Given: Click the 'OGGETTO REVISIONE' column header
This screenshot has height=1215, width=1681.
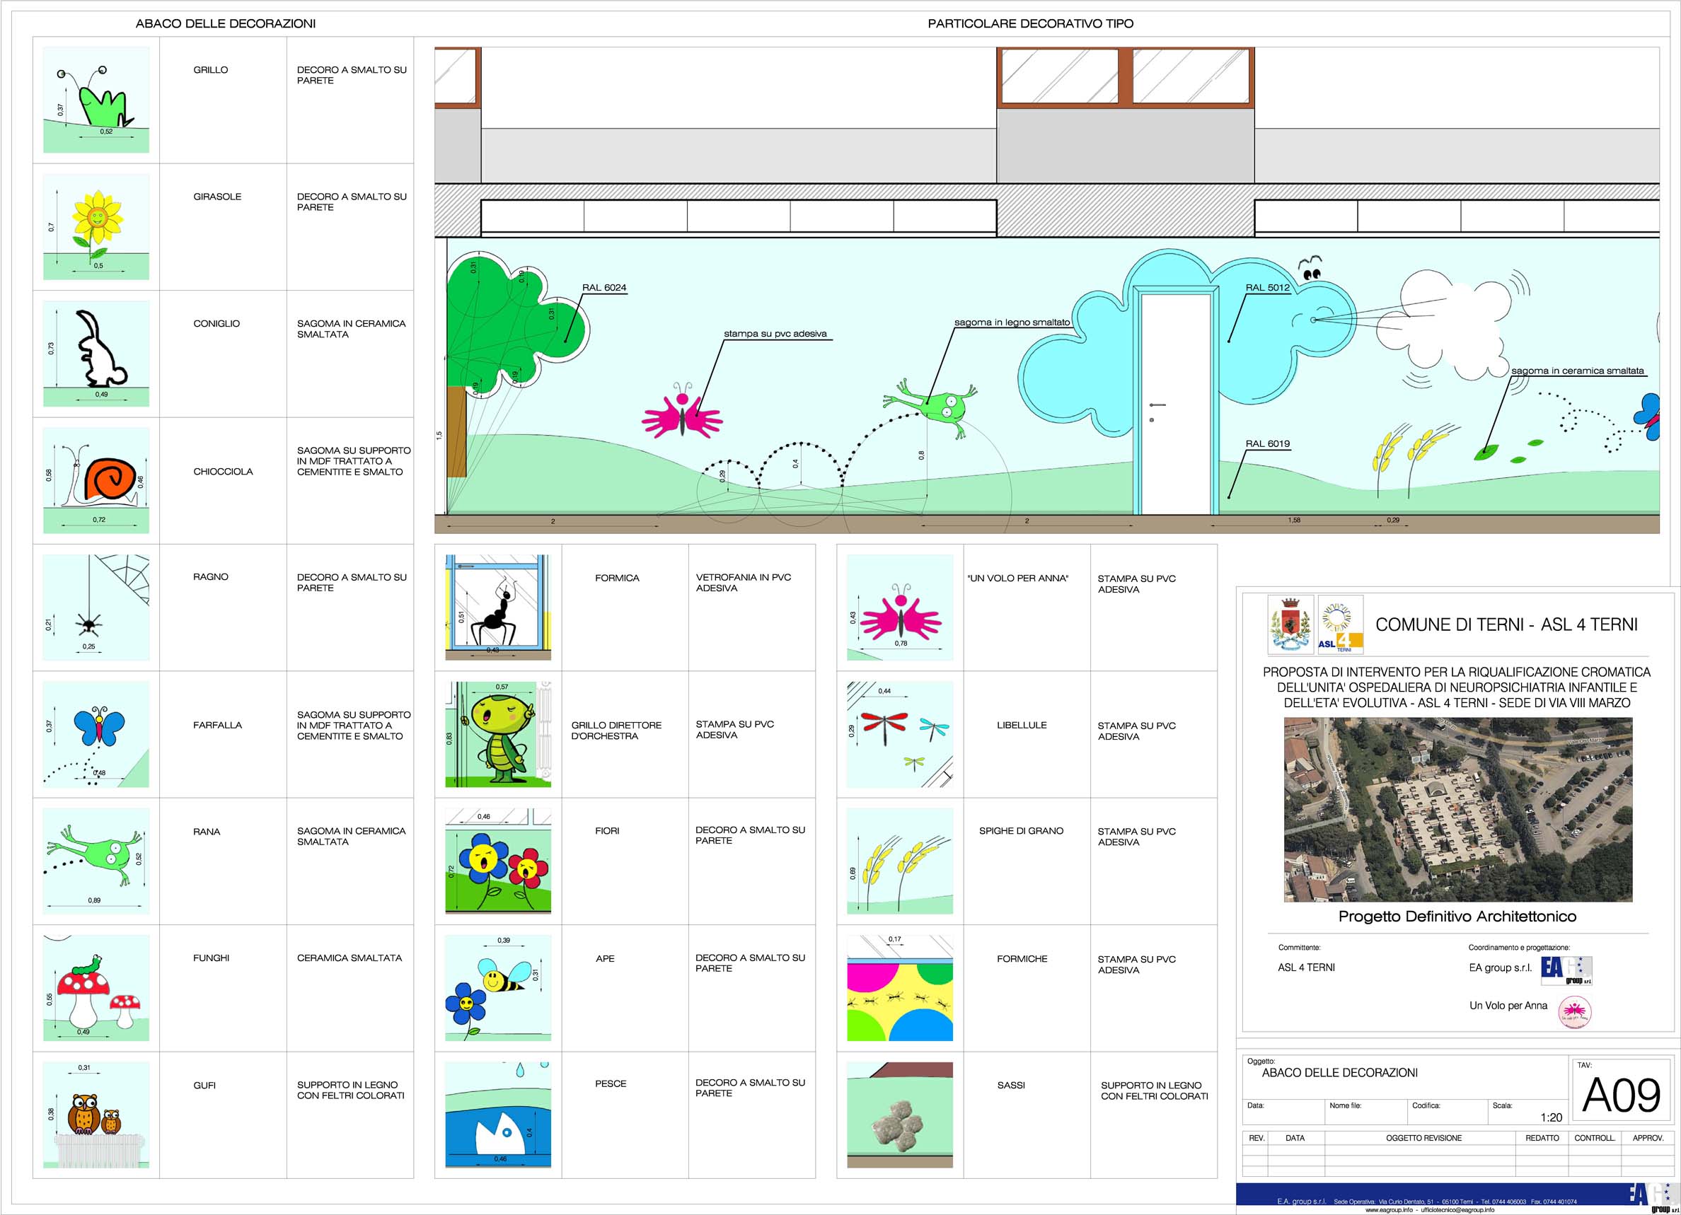Looking at the screenshot, I should coord(1423,1138).
